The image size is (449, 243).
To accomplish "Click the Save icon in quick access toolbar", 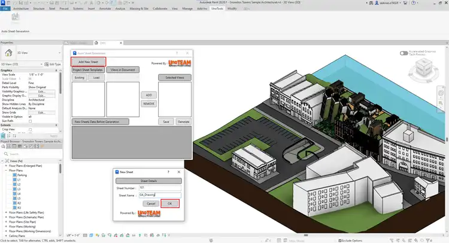I will tap(20, 2).
